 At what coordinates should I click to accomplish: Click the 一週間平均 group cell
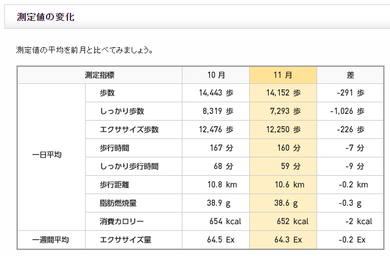tap(51, 240)
